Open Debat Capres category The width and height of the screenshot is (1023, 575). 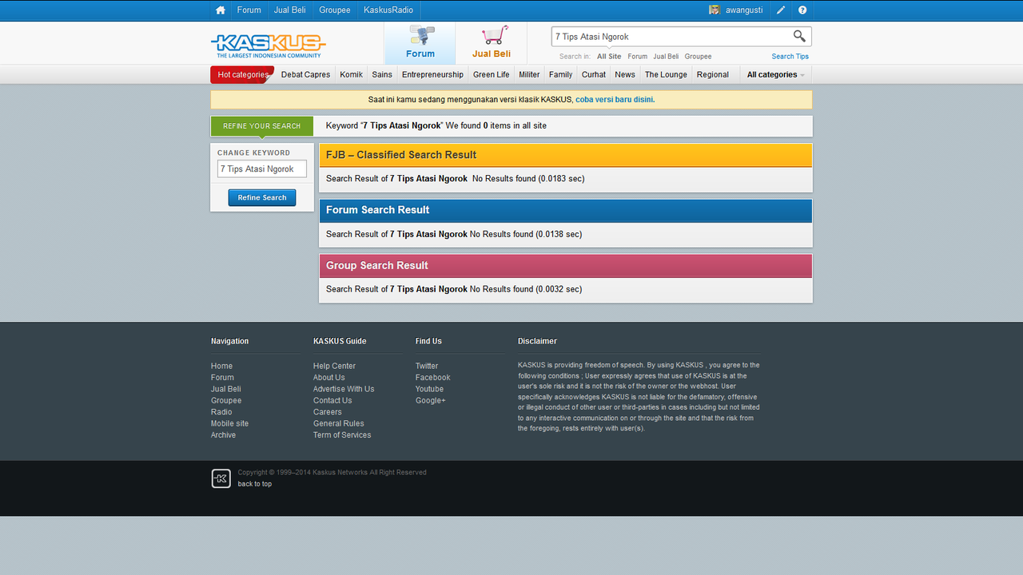(305, 74)
